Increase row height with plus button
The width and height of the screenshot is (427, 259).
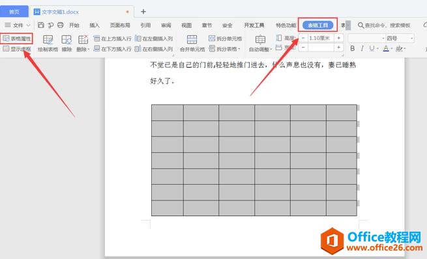(338, 38)
